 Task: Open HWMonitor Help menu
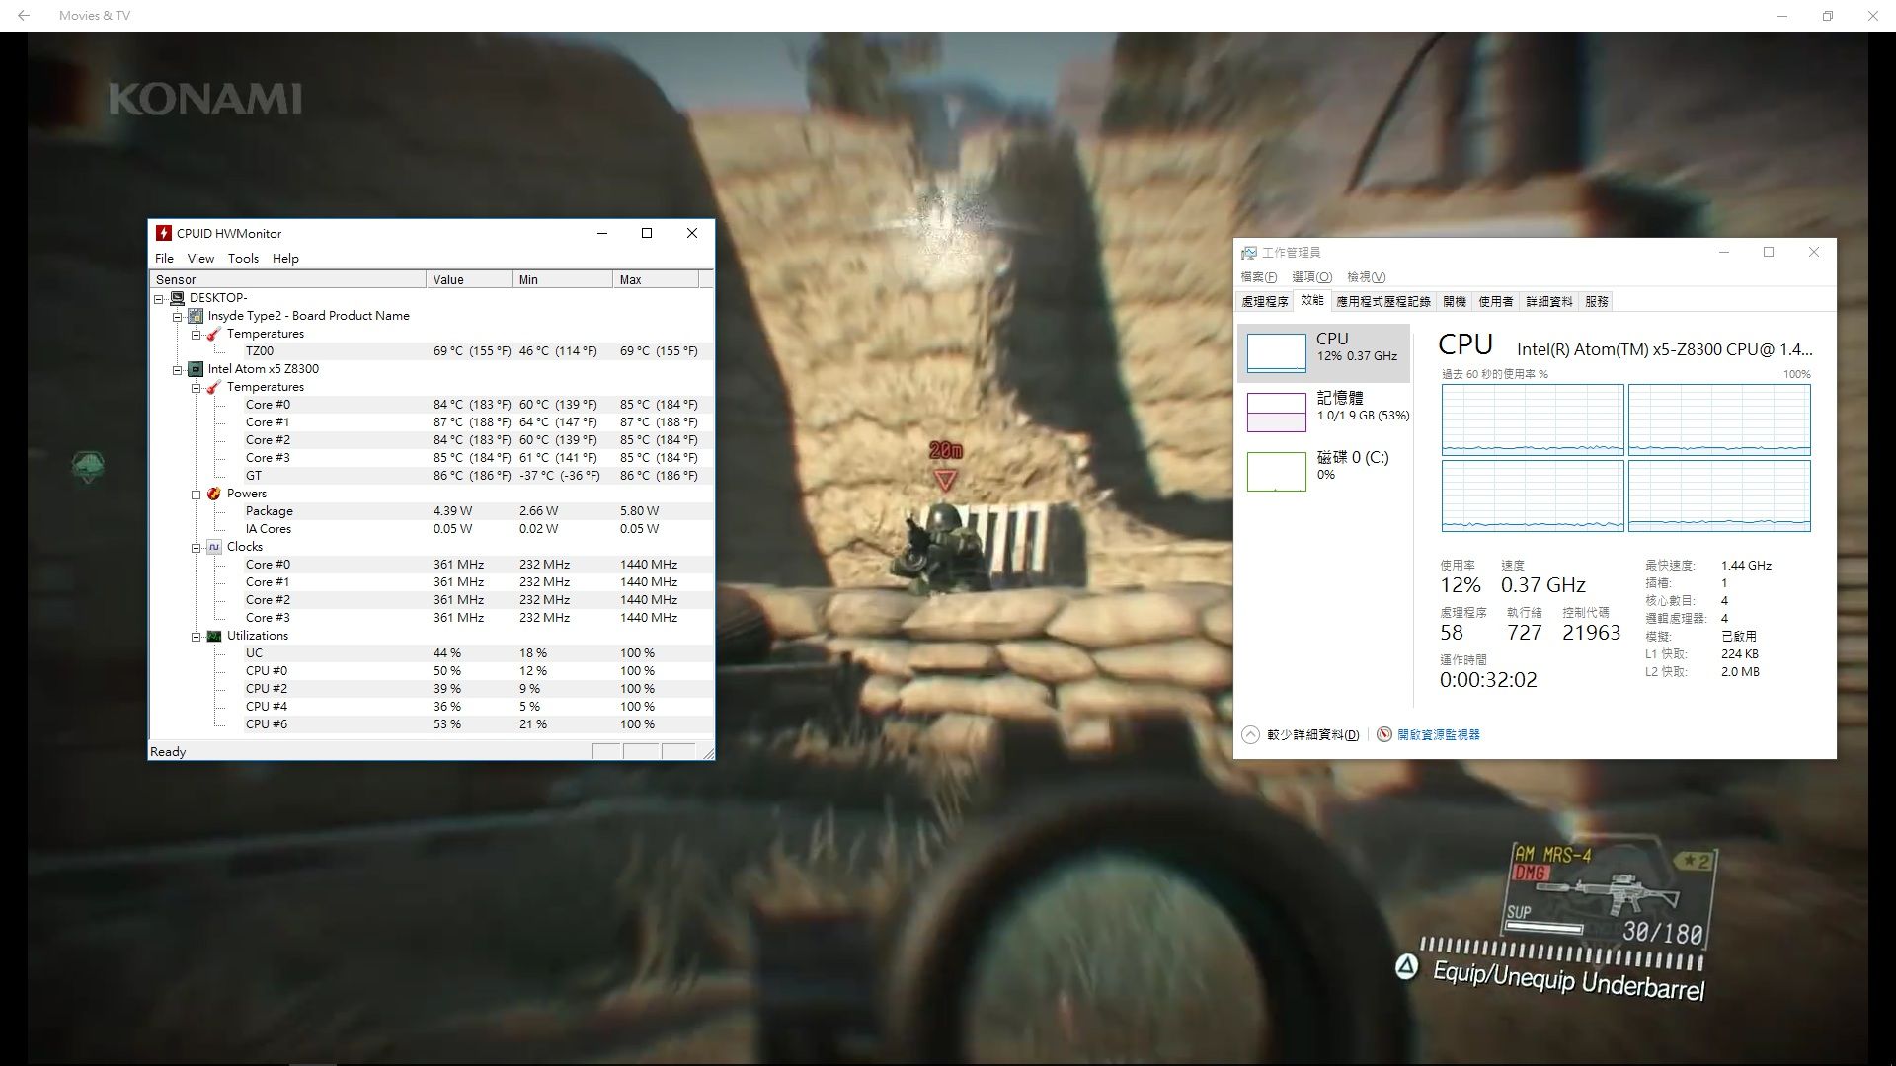(285, 259)
